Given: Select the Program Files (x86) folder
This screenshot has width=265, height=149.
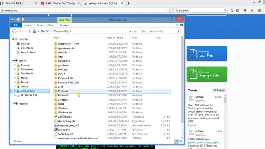Looking at the screenshot, I should 112,82.
